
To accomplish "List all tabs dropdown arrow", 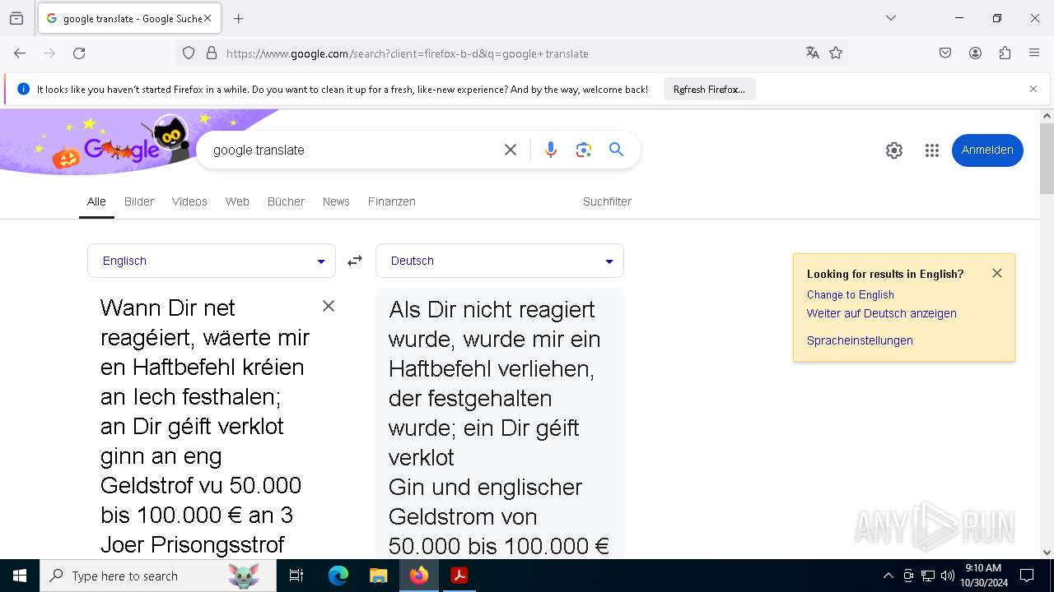I will click(x=891, y=18).
